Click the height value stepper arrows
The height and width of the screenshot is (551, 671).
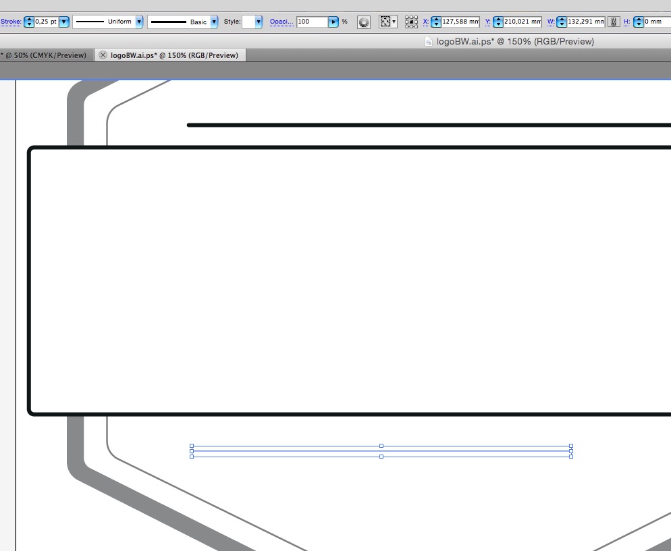point(639,22)
